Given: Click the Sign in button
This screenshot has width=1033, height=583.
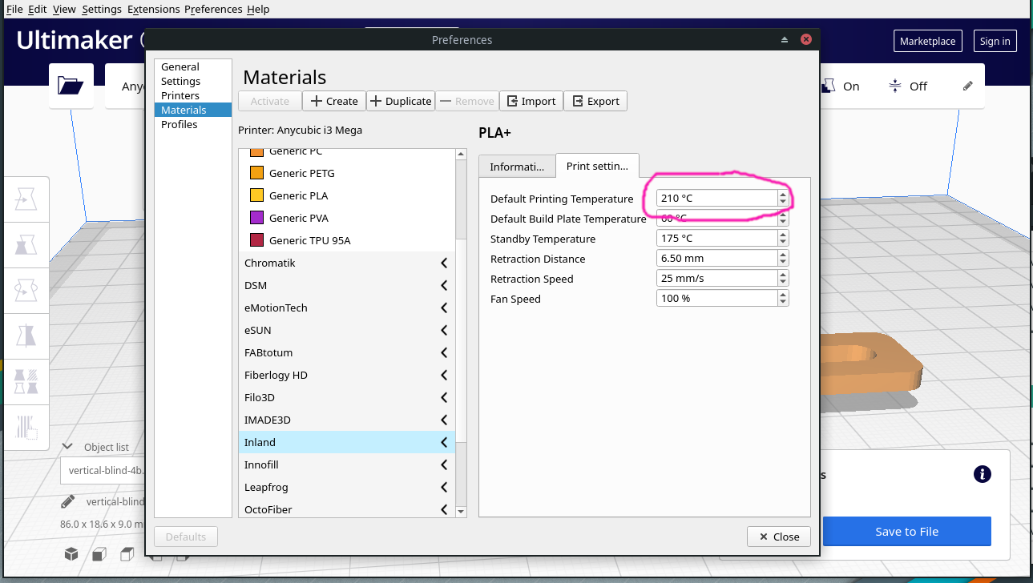Looking at the screenshot, I should coord(995,41).
